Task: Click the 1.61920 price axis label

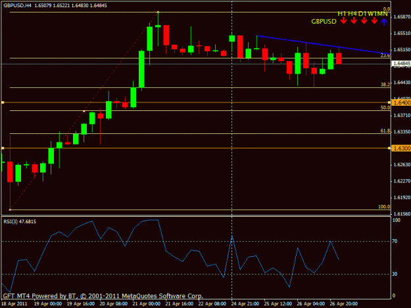Action: coord(402,198)
